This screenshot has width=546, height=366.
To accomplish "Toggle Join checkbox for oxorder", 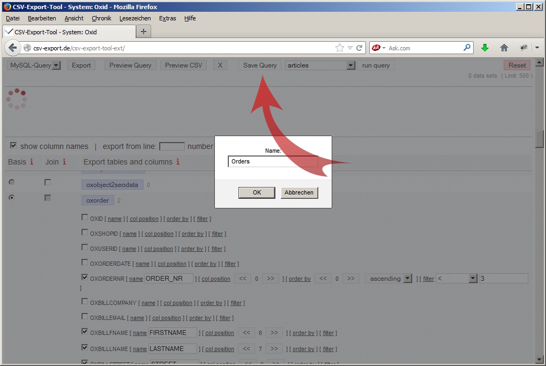I will (x=48, y=198).
